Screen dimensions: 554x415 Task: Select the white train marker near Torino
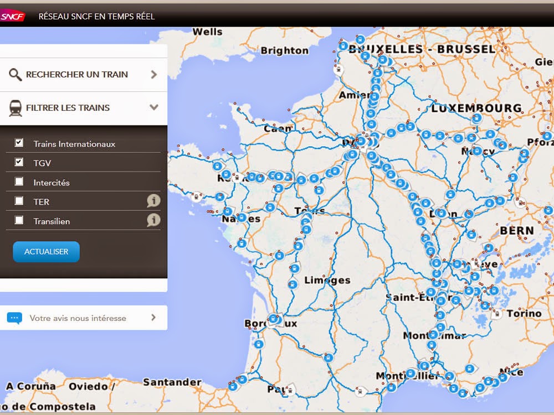click(x=497, y=314)
